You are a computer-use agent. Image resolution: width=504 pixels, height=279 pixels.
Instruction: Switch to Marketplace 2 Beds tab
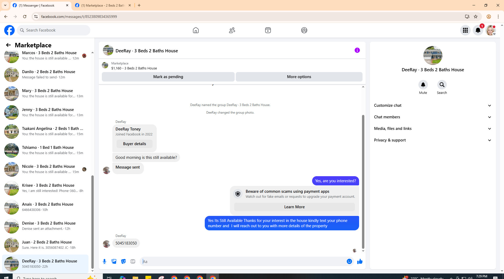103,5
